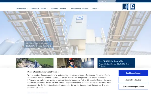
Task: Open Referenzen & Aktuelles menu item
Action: (80, 9)
